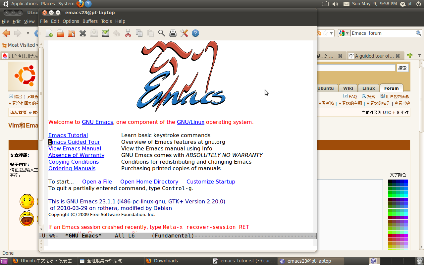Image resolution: width=424 pixels, height=265 pixels.
Task: Pick the first black swatch under 文字颜色
Action: [390, 181]
